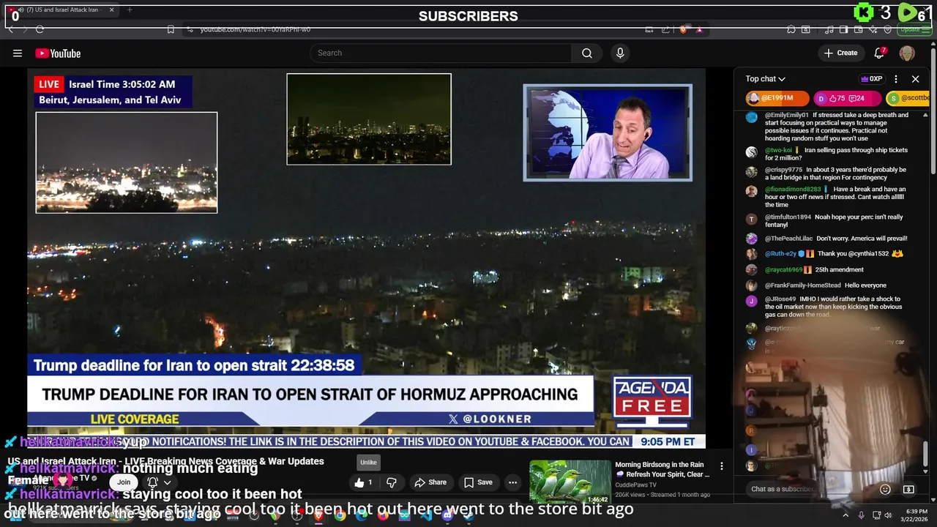937x527 pixels.
Task: Open the pink 75 likes super chat chip
Action: tap(847, 98)
